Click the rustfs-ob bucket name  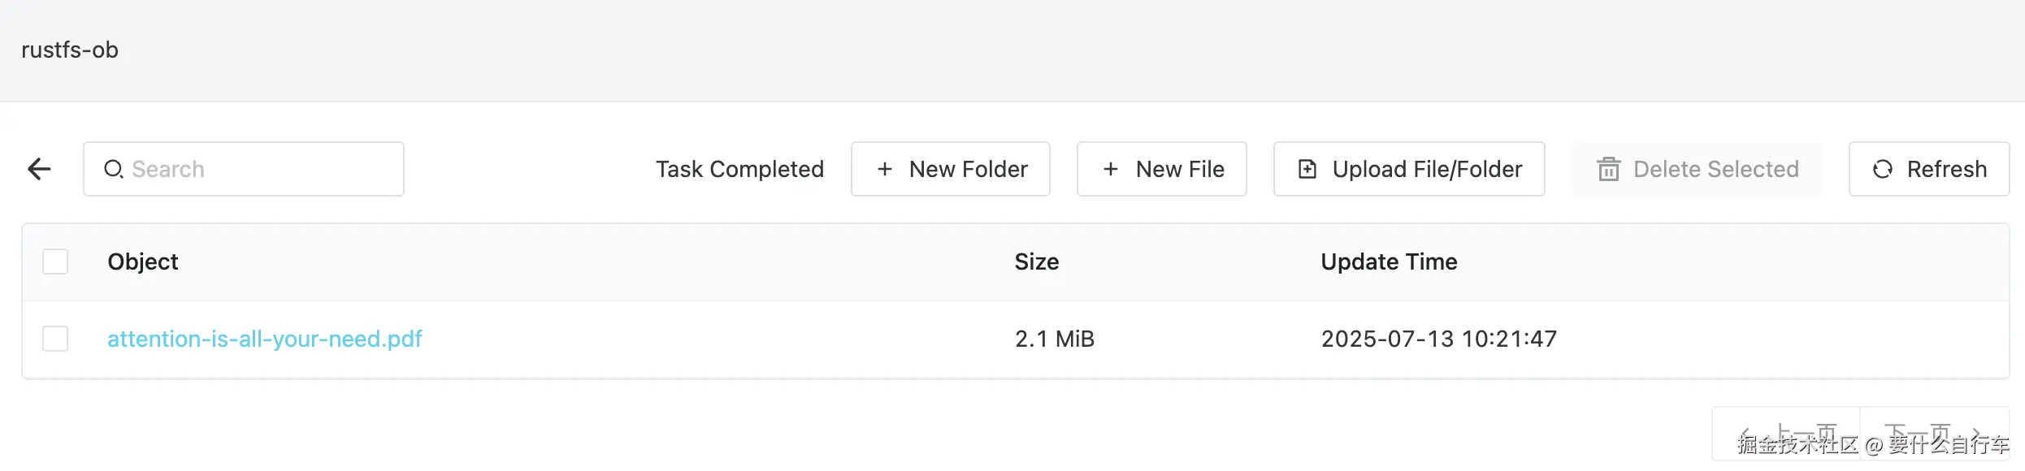pyautogui.click(x=70, y=50)
